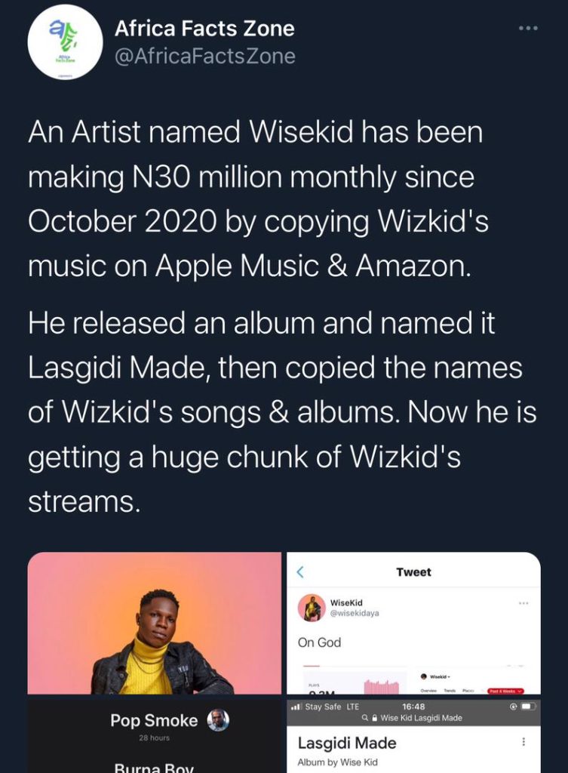The width and height of the screenshot is (568, 773).
Task: Visit the @wisekidaya handle
Action: tap(355, 613)
